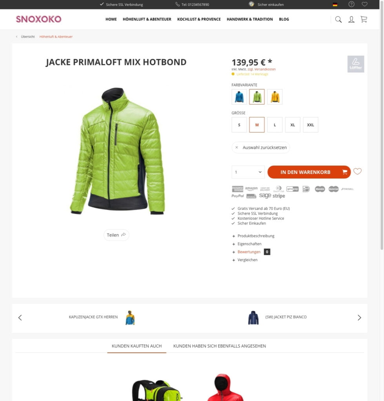Open the user account icon
Screen dimensions: 384x401
351,20
